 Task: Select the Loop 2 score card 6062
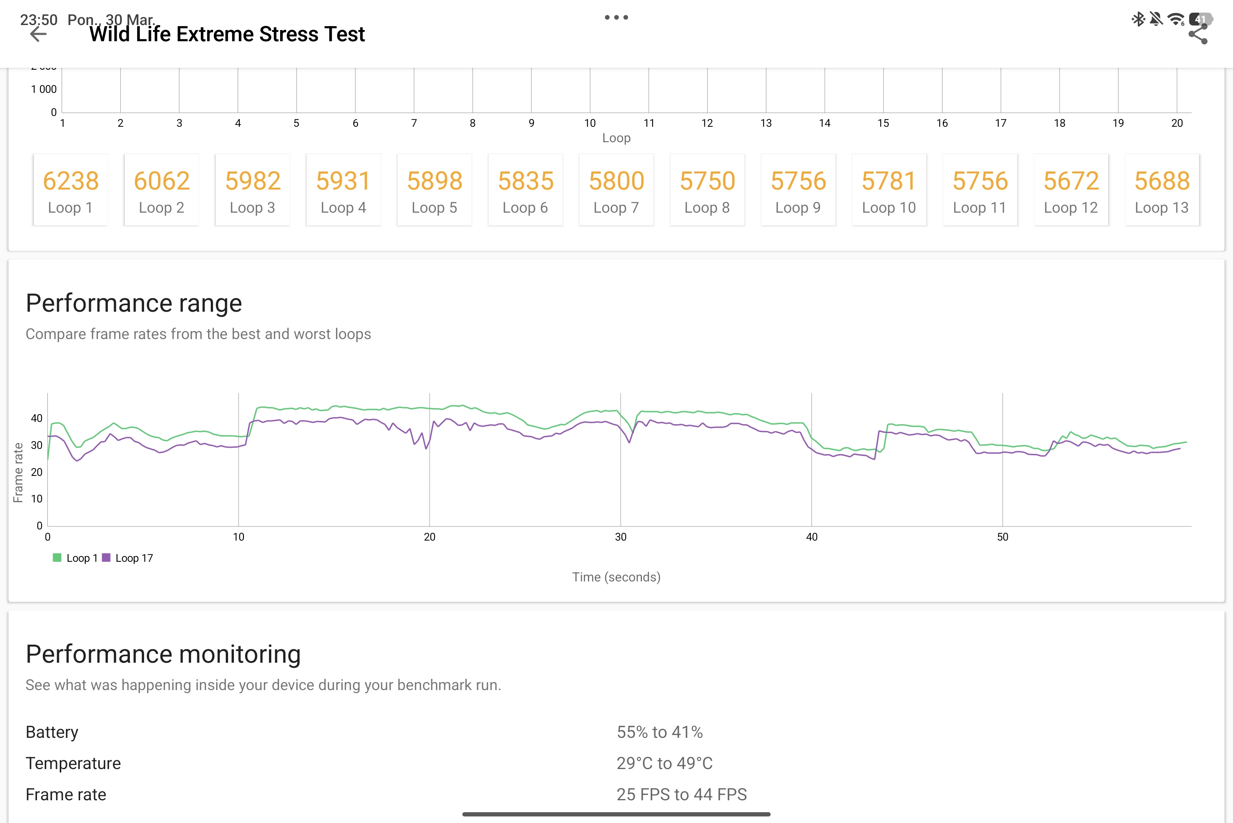click(x=161, y=190)
